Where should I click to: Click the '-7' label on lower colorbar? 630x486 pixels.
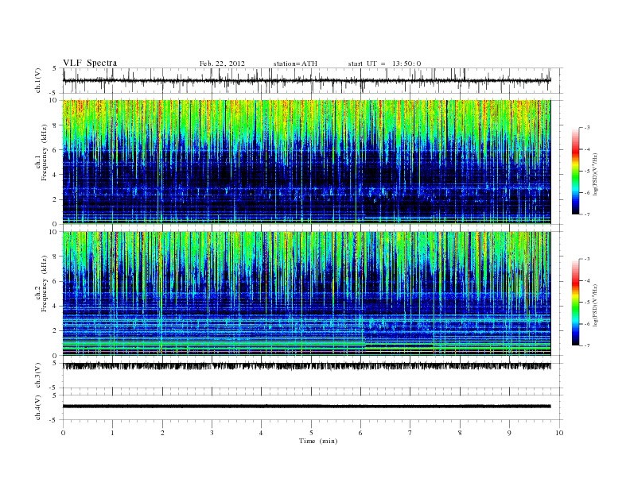[x=586, y=345]
